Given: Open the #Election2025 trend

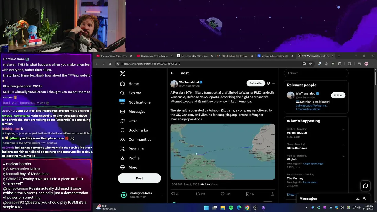Looking at the screenshot, I should pyautogui.click(x=297, y=133).
